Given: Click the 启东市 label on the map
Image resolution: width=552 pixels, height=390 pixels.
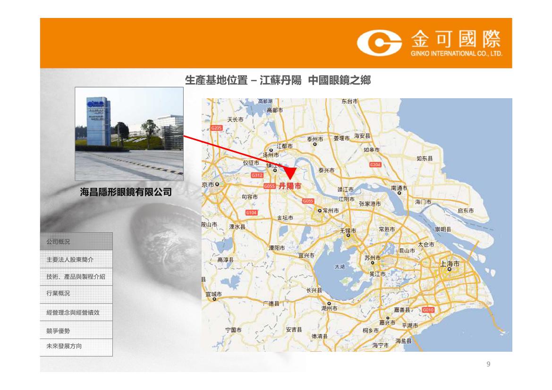Looking at the screenshot, I should (x=466, y=211).
